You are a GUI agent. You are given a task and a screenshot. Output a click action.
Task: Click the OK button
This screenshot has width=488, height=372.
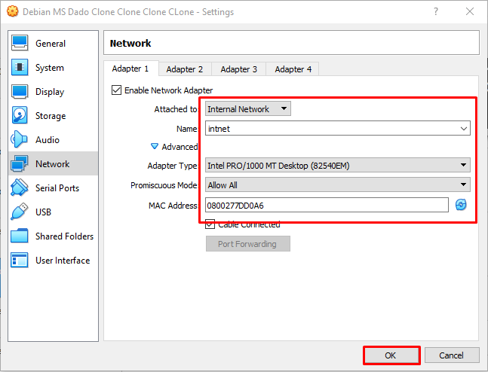click(x=391, y=355)
